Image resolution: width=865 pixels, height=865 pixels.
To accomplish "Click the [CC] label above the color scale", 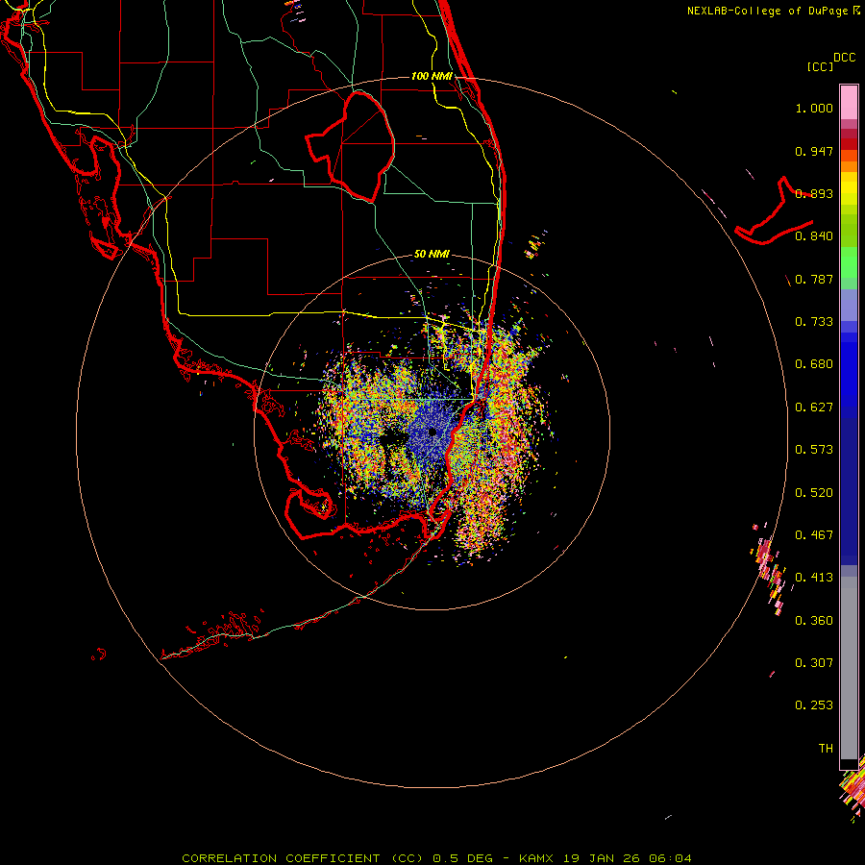I will click(820, 66).
